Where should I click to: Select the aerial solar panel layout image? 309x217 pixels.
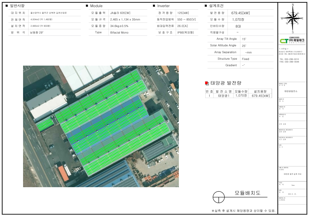pyautogui.click(x=101, y=126)
